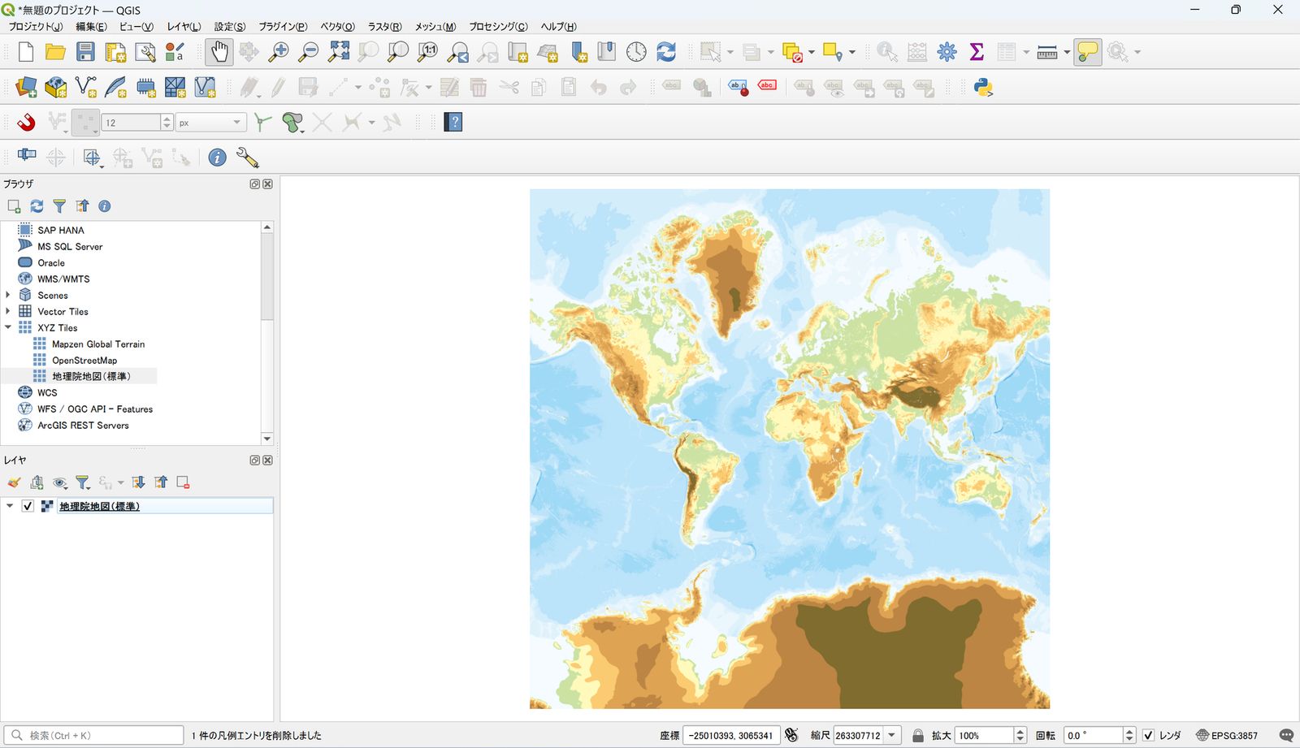The image size is (1300, 748).
Task: Open the ヘルプ menu
Action: click(x=558, y=27)
